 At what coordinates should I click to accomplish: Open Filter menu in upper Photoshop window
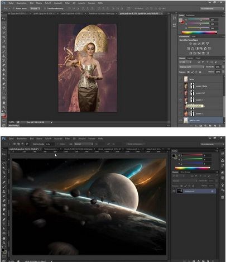click(x=67, y=3)
